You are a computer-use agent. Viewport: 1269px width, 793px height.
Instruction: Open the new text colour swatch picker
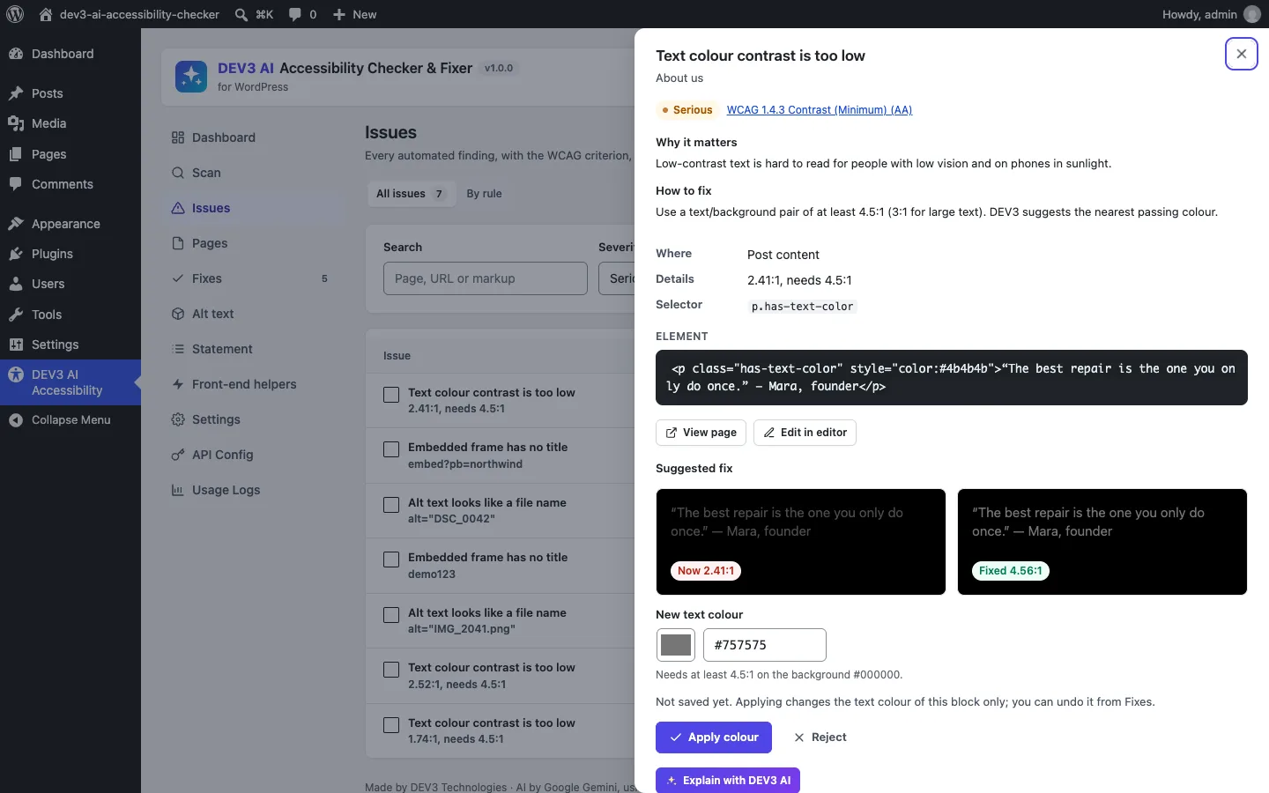(x=676, y=645)
